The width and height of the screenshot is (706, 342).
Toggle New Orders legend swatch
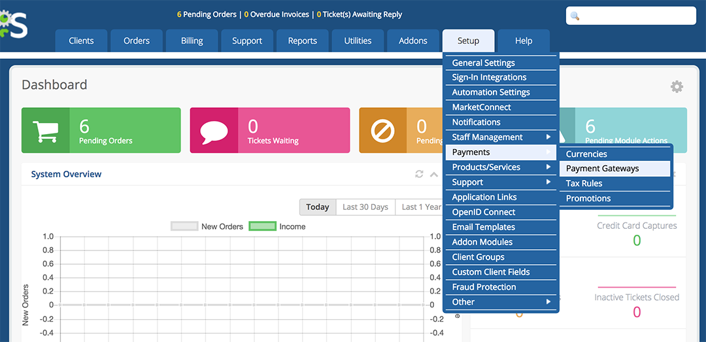click(x=184, y=226)
